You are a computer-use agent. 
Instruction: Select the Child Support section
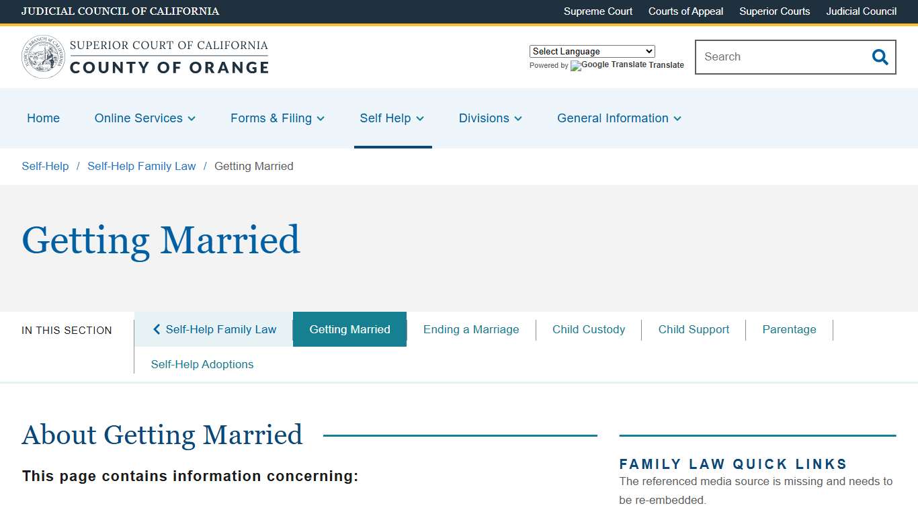pyautogui.click(x=694, y=329)
